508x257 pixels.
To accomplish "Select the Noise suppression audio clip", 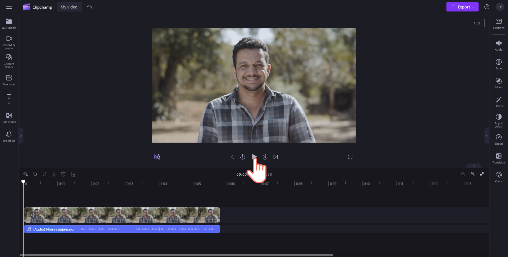I will pos(122,229).
